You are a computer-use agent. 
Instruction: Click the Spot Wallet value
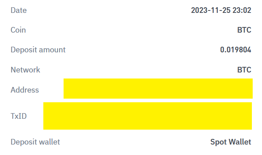(231, 142)
